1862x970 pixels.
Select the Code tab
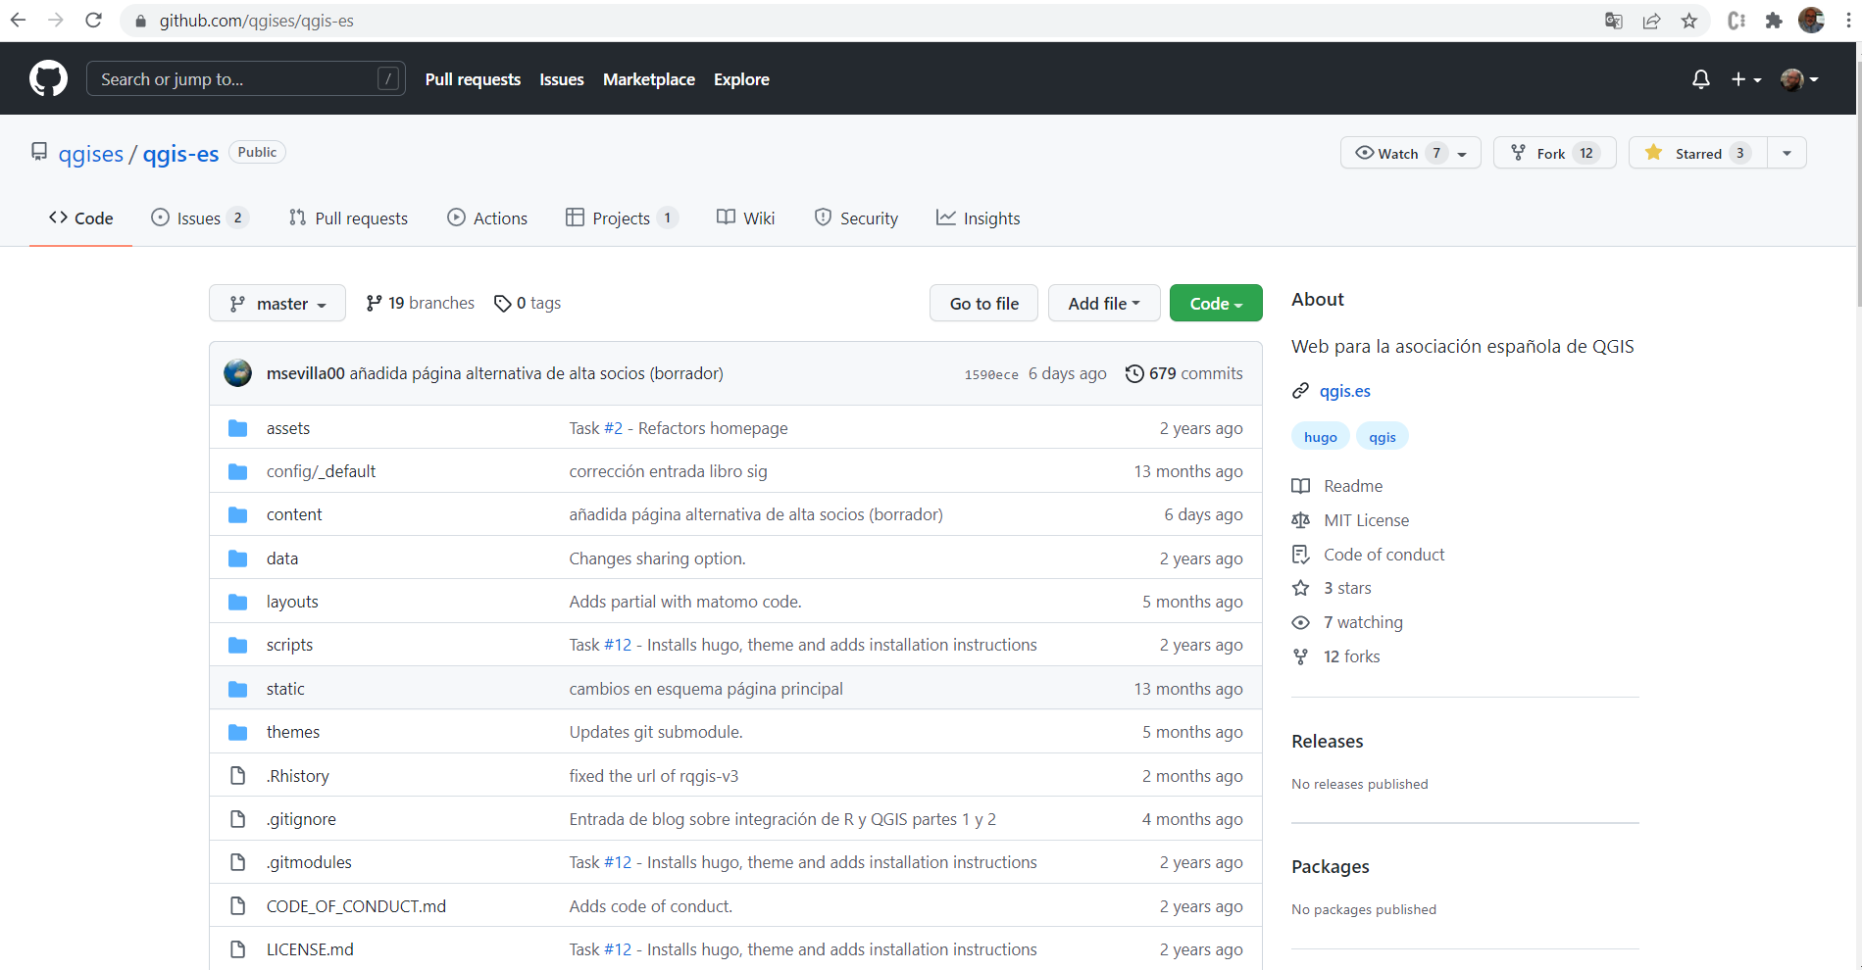[x=81, y=218]
